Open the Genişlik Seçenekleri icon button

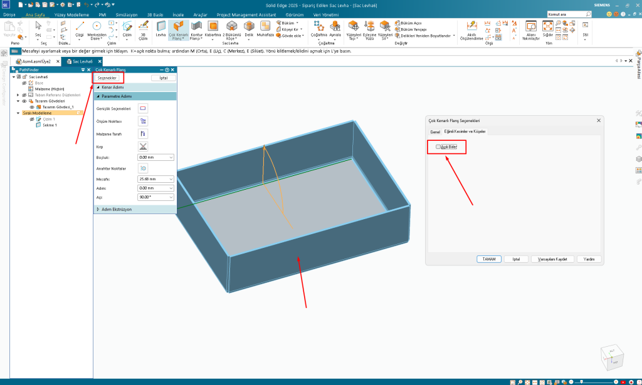point(143,108)
